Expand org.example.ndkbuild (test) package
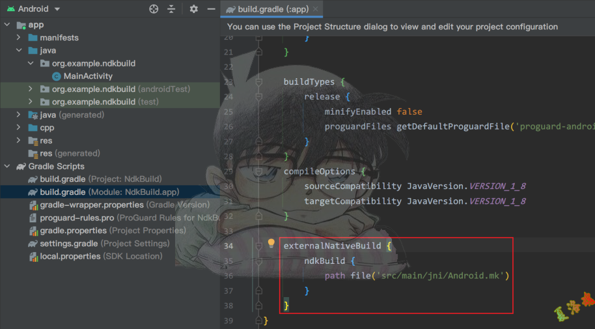 coord(31,102)
